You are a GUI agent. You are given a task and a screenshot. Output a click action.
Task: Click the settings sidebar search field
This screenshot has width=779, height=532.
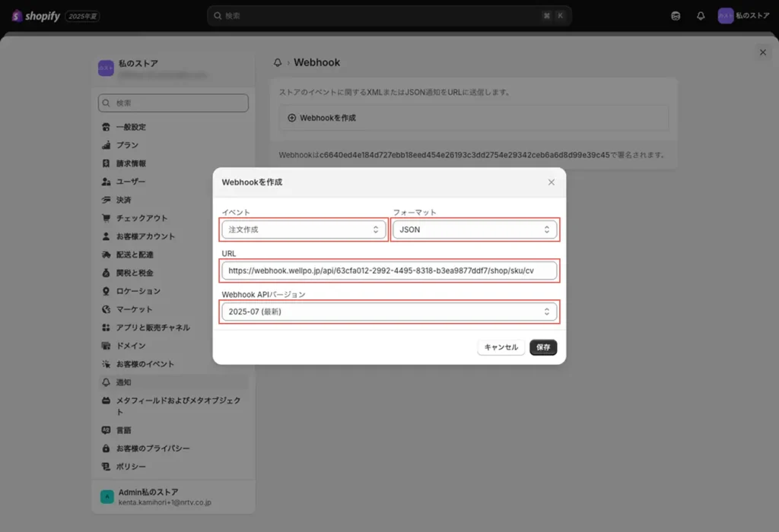tap(173, 103)
